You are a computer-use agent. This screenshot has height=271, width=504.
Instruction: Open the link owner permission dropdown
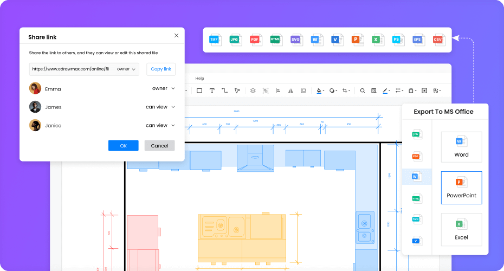(126, 69)
